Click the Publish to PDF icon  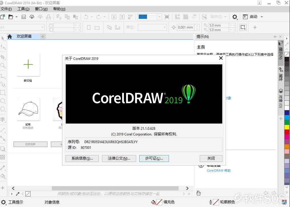coord(130,17)
